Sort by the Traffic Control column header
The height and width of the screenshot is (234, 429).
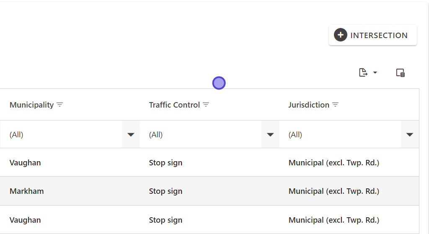pos(174,105)
